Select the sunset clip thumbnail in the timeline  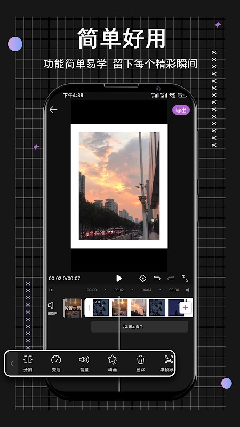coord(138,308)
